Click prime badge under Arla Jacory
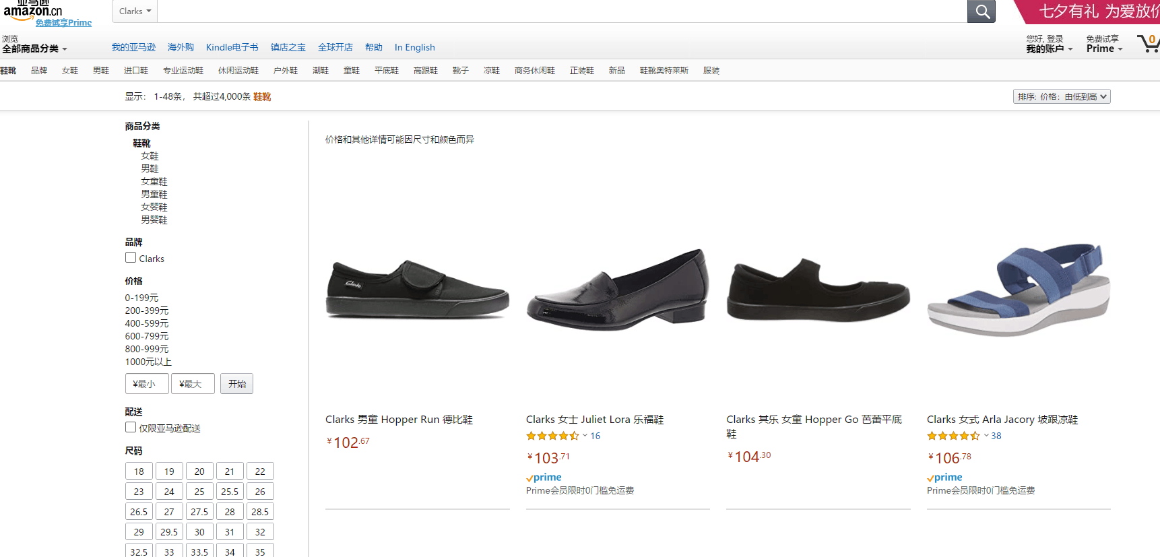This screenshot has width=1160, height=557. pos(944,478)
